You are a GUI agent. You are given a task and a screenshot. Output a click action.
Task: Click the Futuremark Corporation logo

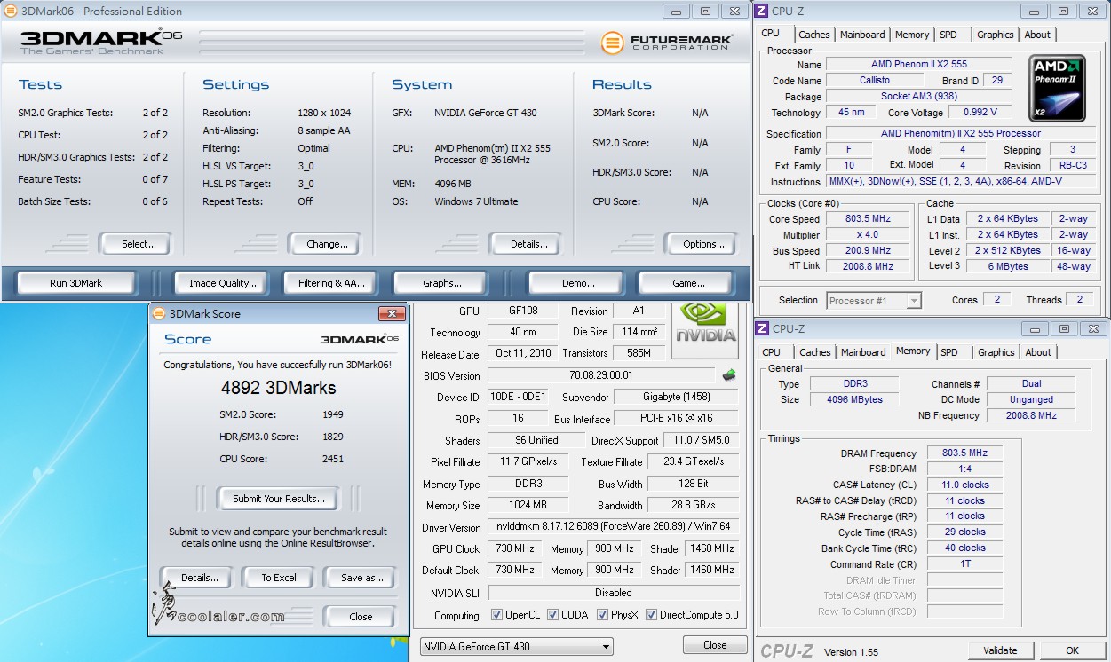tap(667, 42)
